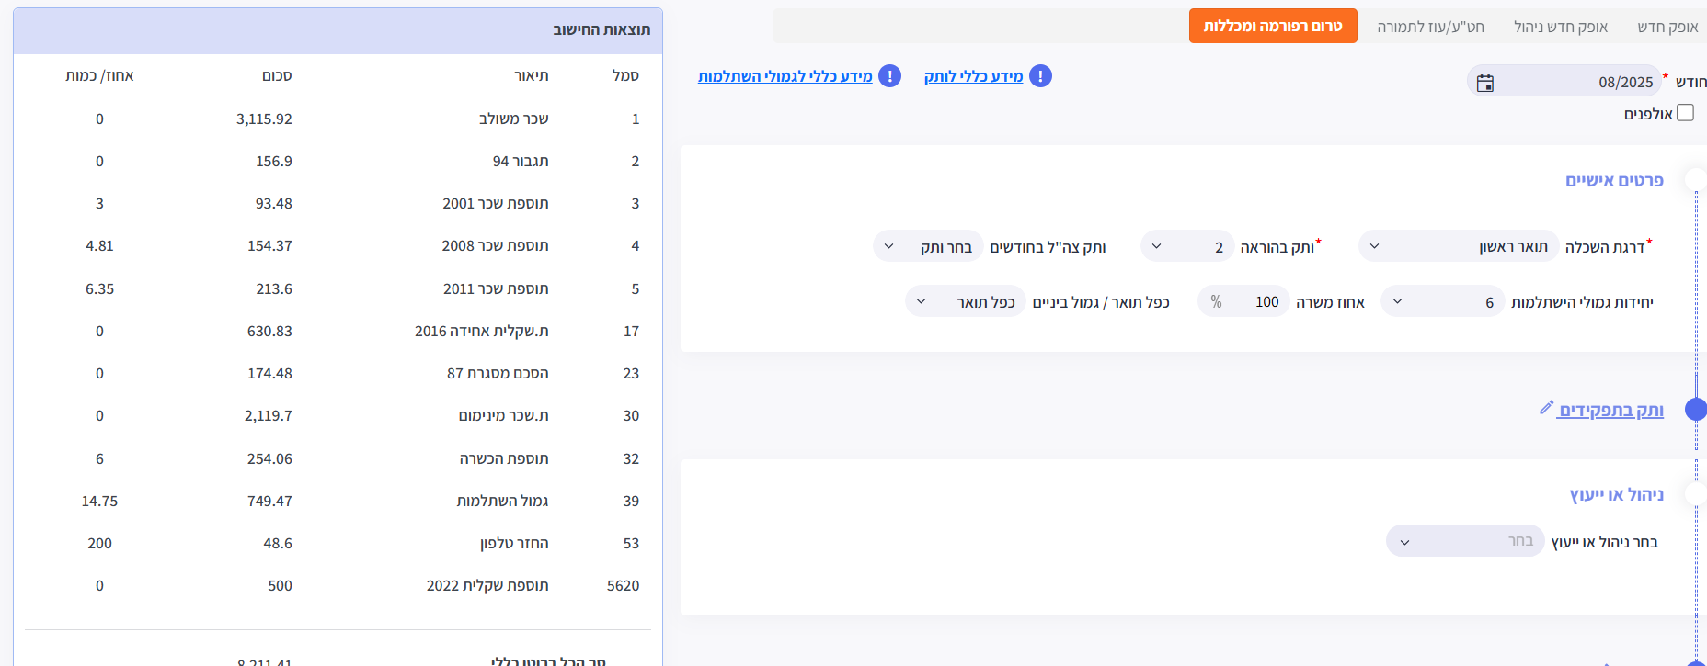
Task: Switch to טרום רפורמה ומכללות tab
Action: coord(1273,27)
